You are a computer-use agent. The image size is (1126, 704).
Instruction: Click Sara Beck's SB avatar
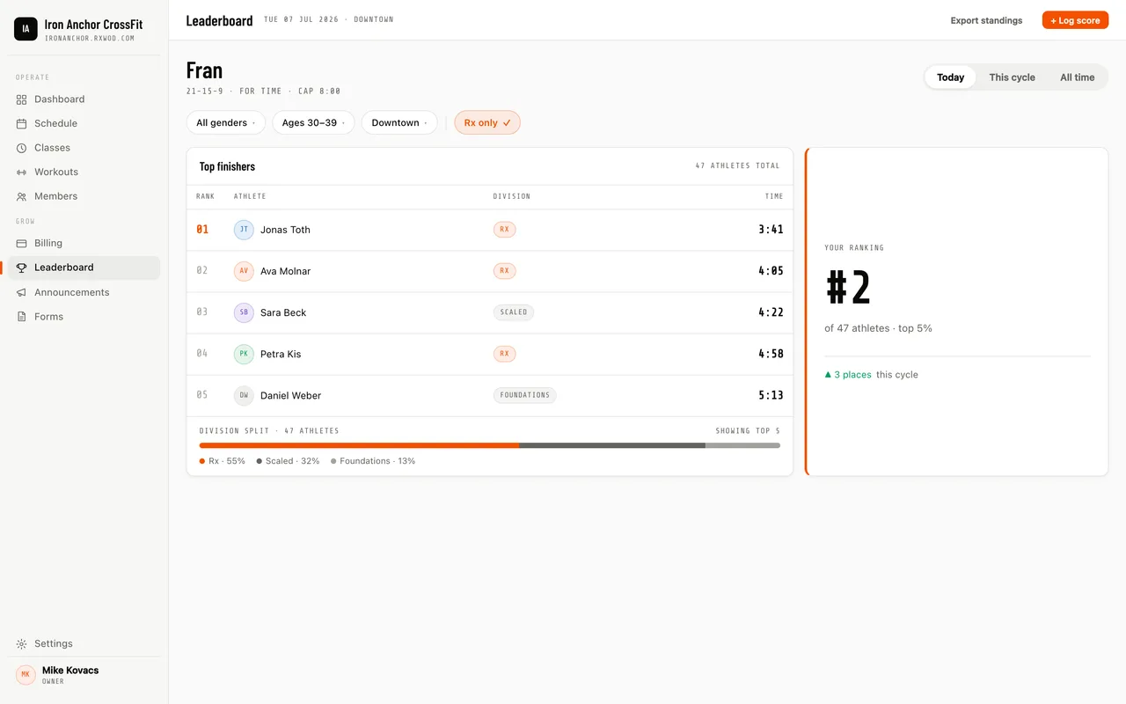click(244, 312)
